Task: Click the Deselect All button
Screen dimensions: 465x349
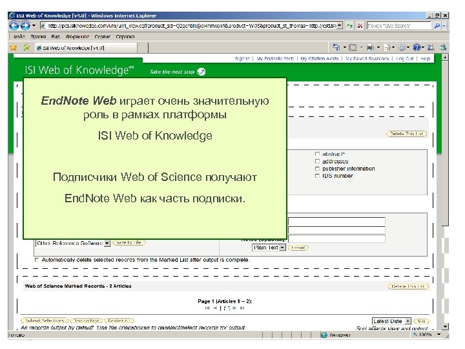Action: click(119, 321)
